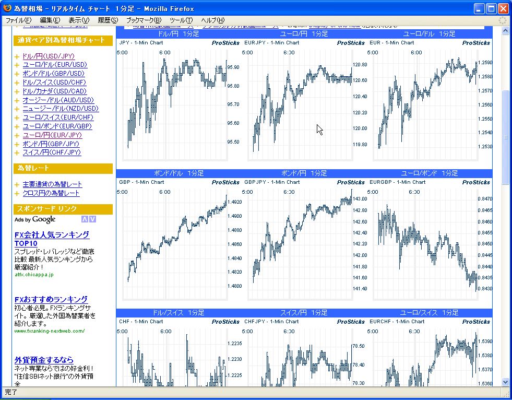Image resolution: width=512 pixels, height=400 pixels.
Task: Open the ポンド/ドル(GBP/USD) chart link
Action: point(54,74)
